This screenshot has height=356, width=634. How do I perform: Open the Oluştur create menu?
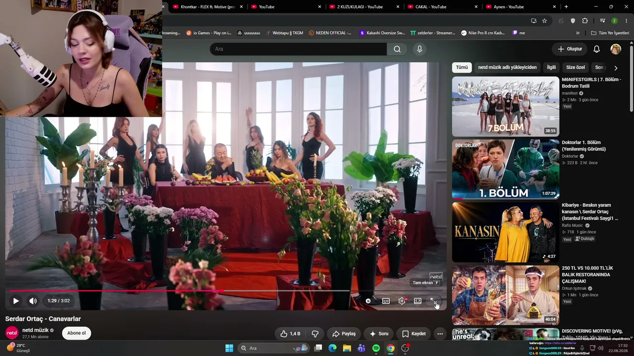(x=570, y=49)
